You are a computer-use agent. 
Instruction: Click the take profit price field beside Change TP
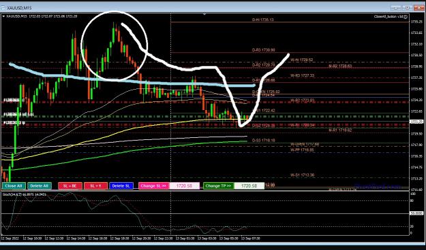pyautogui.click(x=249, y=186)
